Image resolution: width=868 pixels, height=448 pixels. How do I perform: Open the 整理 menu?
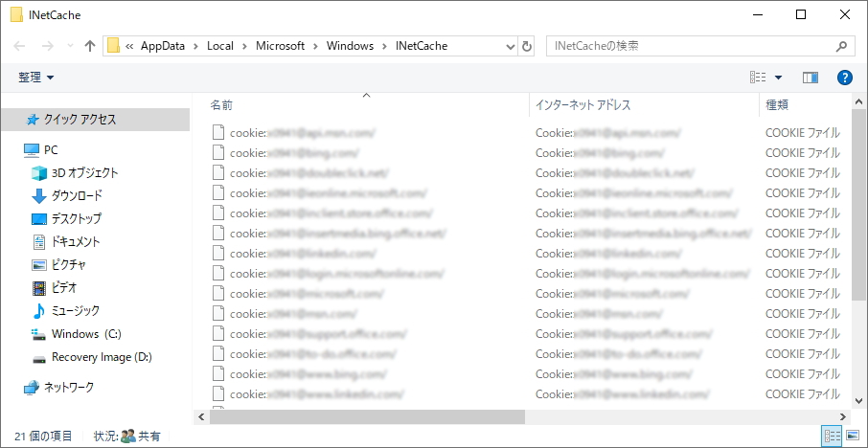[x=36, y=78]
